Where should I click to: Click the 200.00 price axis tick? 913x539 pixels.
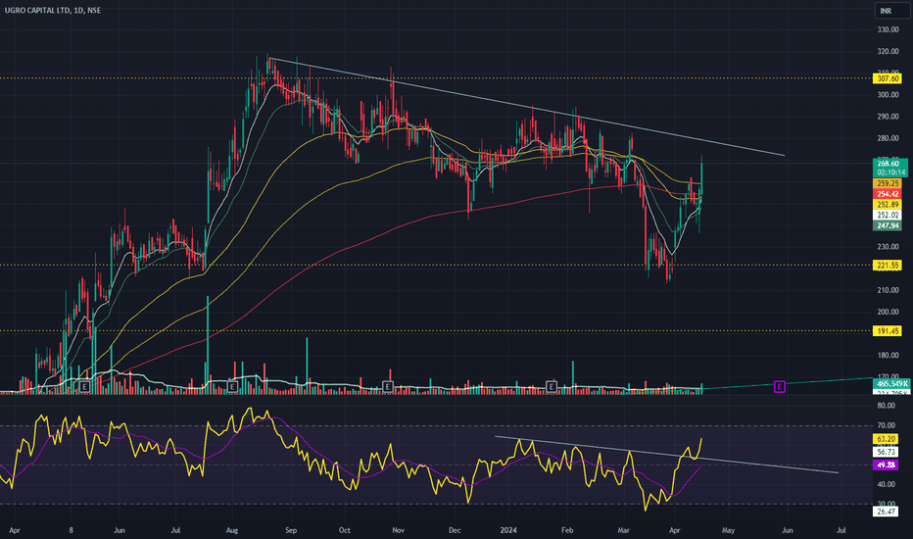pos(888,312)
